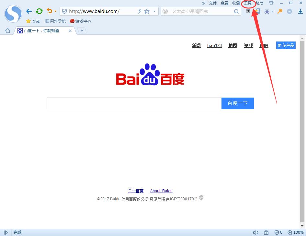Screen dimensions: 306x236
Task: Open the round more-extensions bubble icon
Action: tap(289, 11)
